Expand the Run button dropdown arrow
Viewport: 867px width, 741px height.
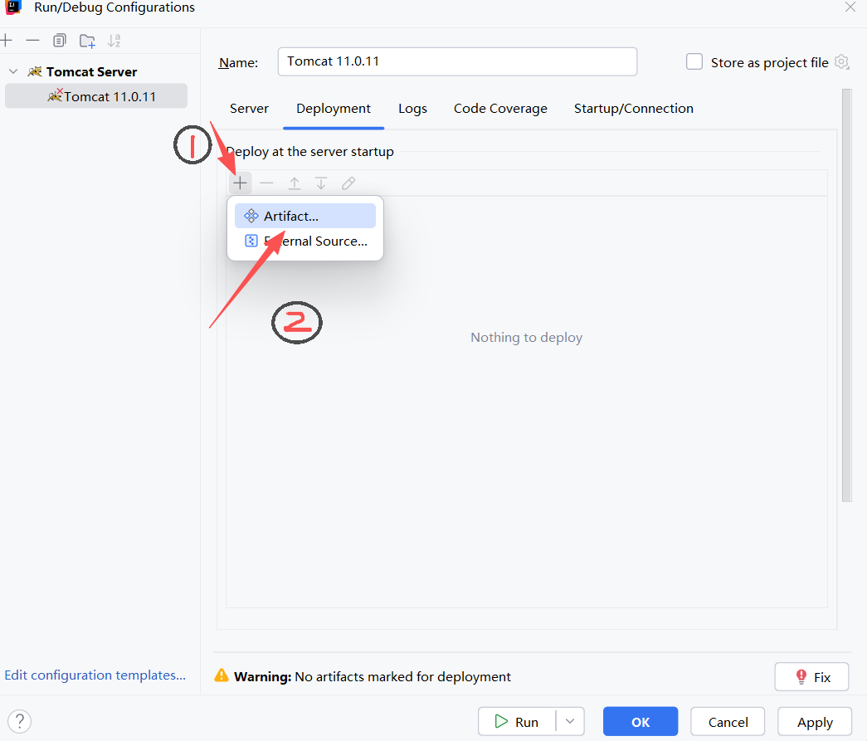pyautogui.click(x=570, y=722)
